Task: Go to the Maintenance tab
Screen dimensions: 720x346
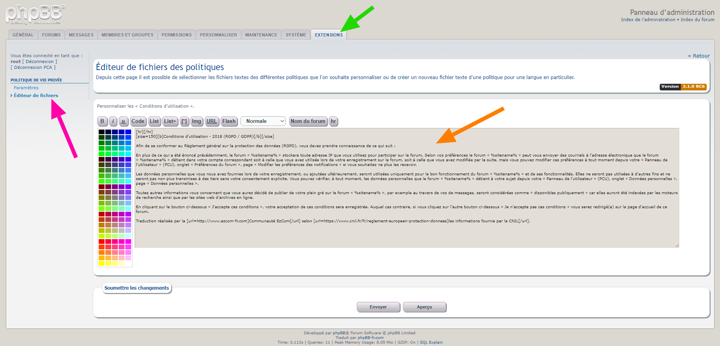Action: click(x=261, y=35)
